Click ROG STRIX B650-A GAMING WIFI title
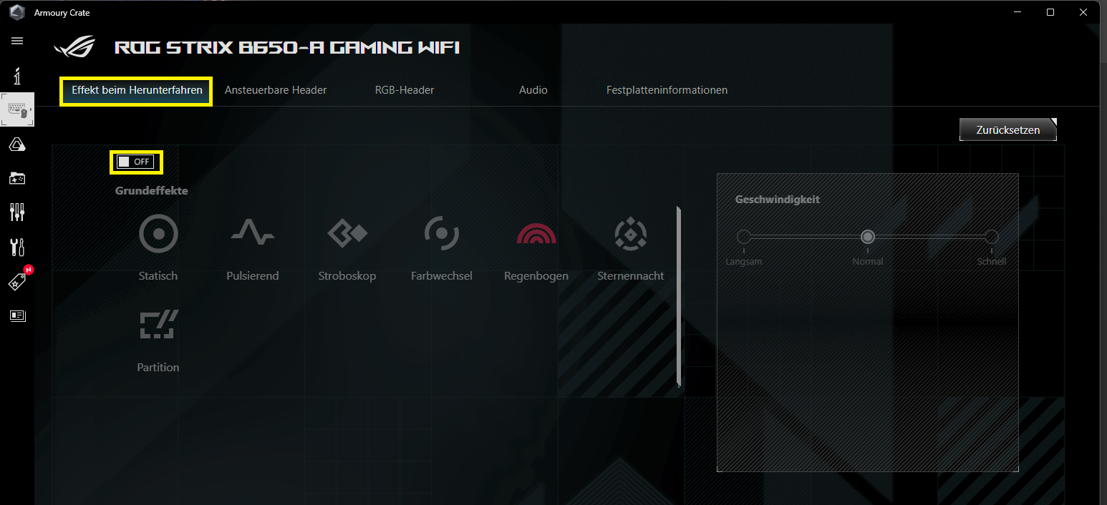Screen dimensions: 1107x505 (287, 48)
